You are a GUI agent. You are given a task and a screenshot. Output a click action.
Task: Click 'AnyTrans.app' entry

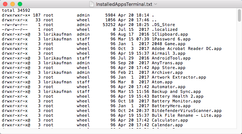click(167, 63)
